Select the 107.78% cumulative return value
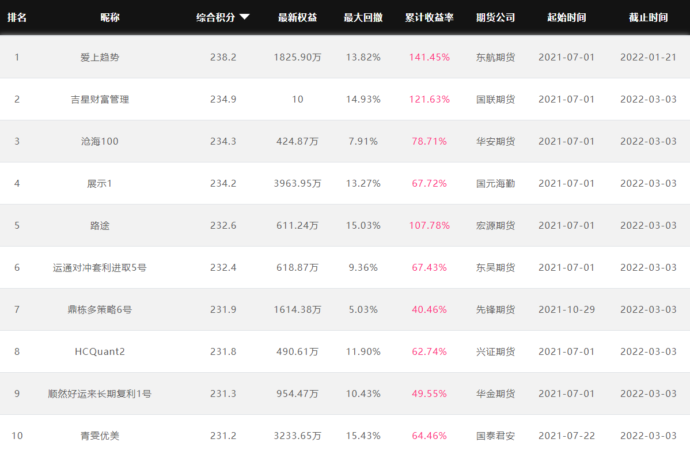 (x=430, y=225)
